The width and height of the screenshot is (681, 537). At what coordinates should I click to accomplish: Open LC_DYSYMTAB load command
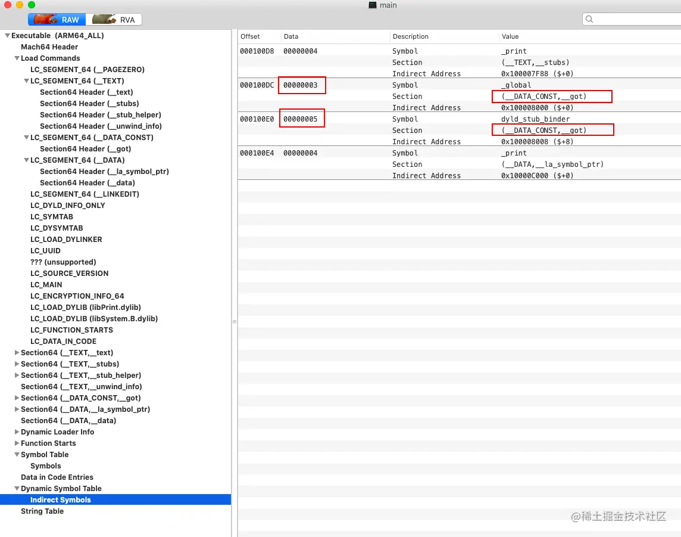[57, 228]
